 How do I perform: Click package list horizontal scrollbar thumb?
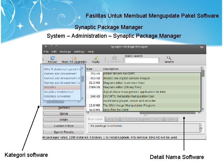tap(168, 113)
